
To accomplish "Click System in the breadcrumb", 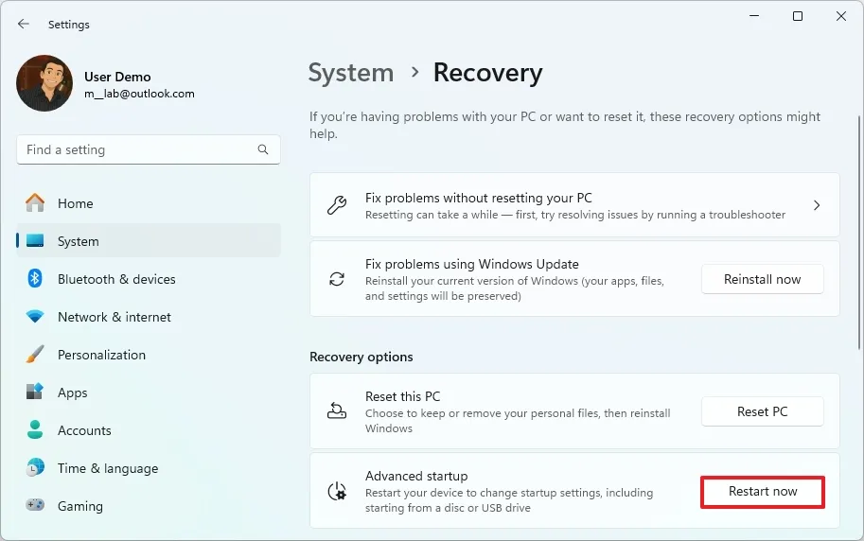I will [x=351, y=73].
